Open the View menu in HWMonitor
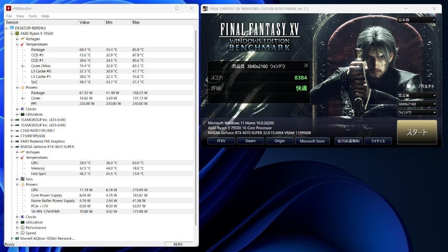This screenshot has height=252, width=448. click(20, 16)
